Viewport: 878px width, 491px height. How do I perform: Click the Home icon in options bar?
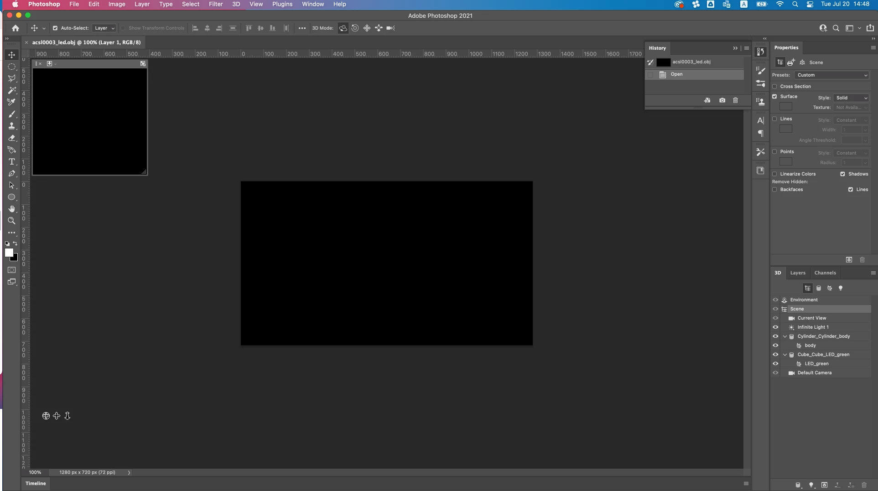pos(16,28)
